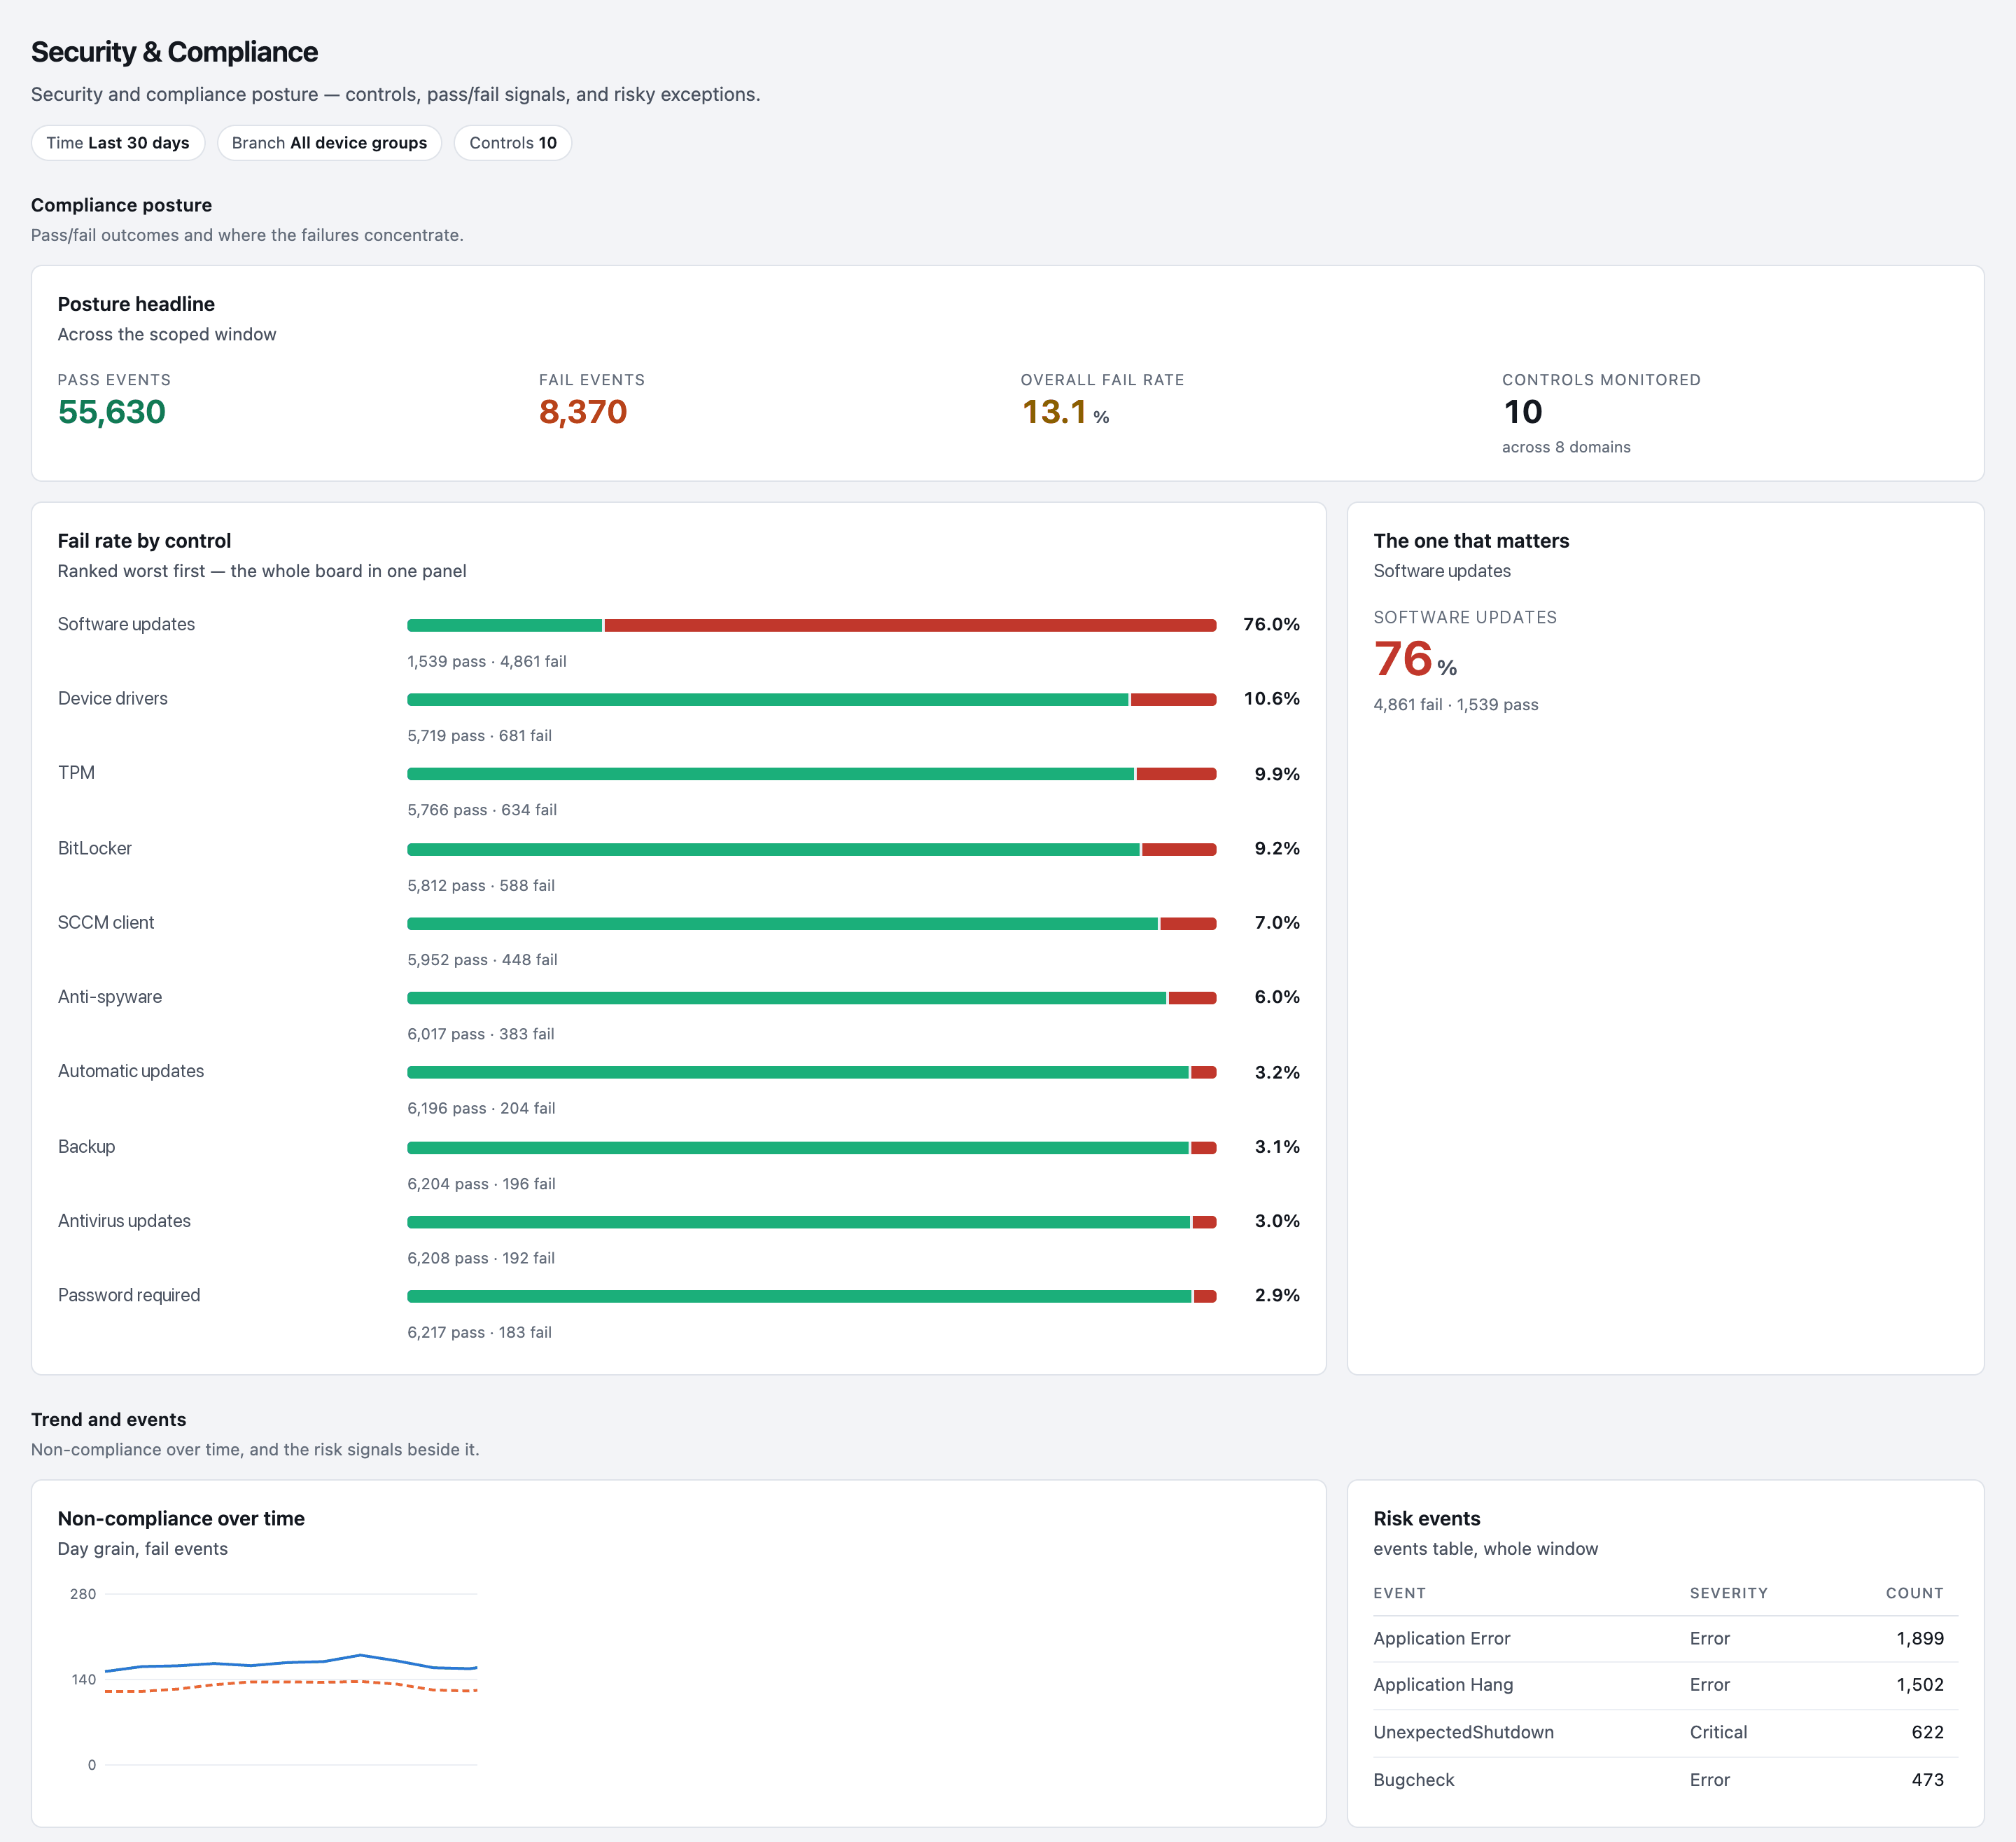Viewport: 2016px width, 1842px height.
Task: Select the Bugcheck event row
Action: [1665, 1780]
